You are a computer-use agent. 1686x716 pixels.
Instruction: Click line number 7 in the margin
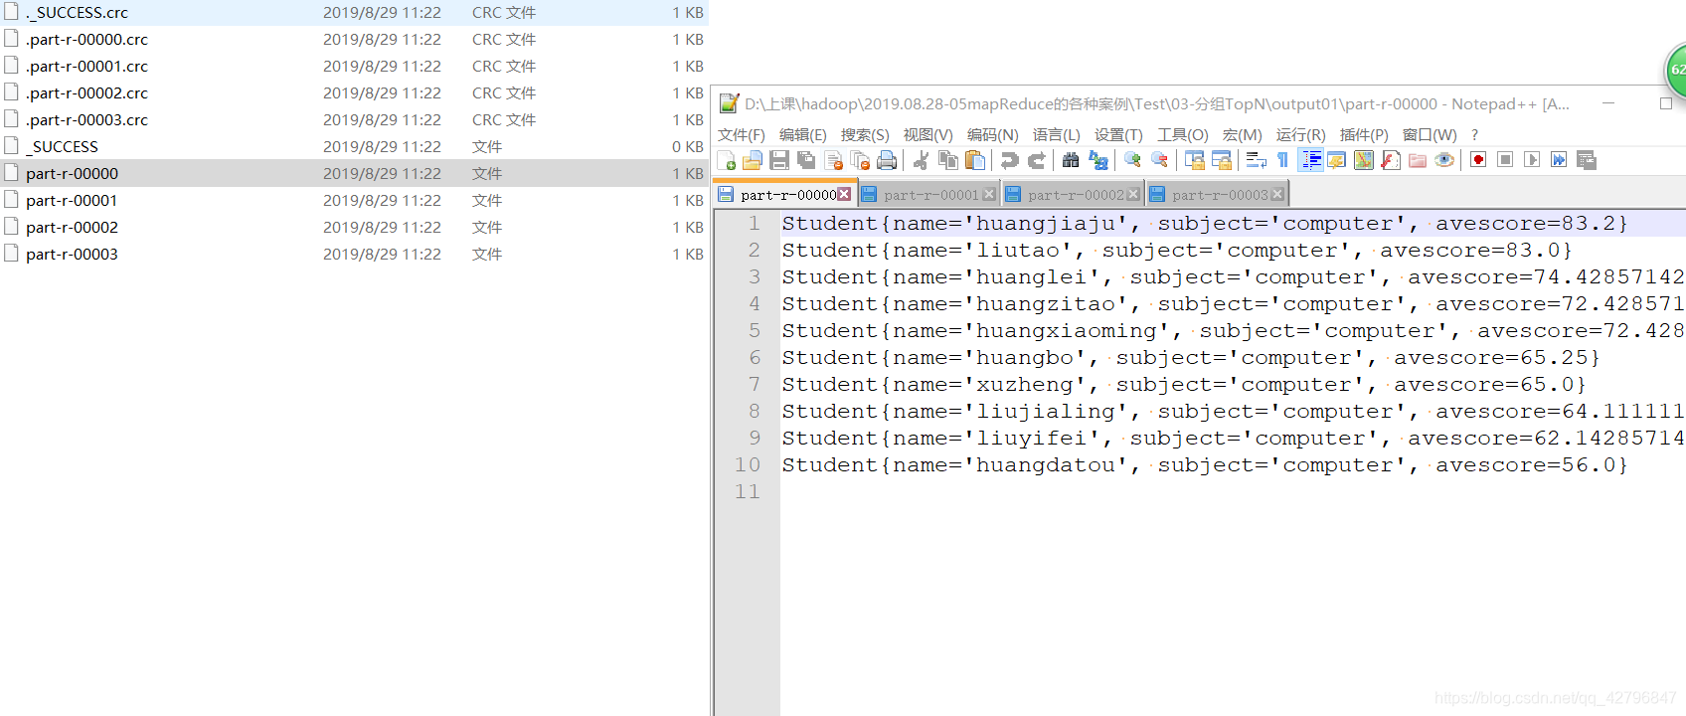pyautogui.click(x=755, y=384)
